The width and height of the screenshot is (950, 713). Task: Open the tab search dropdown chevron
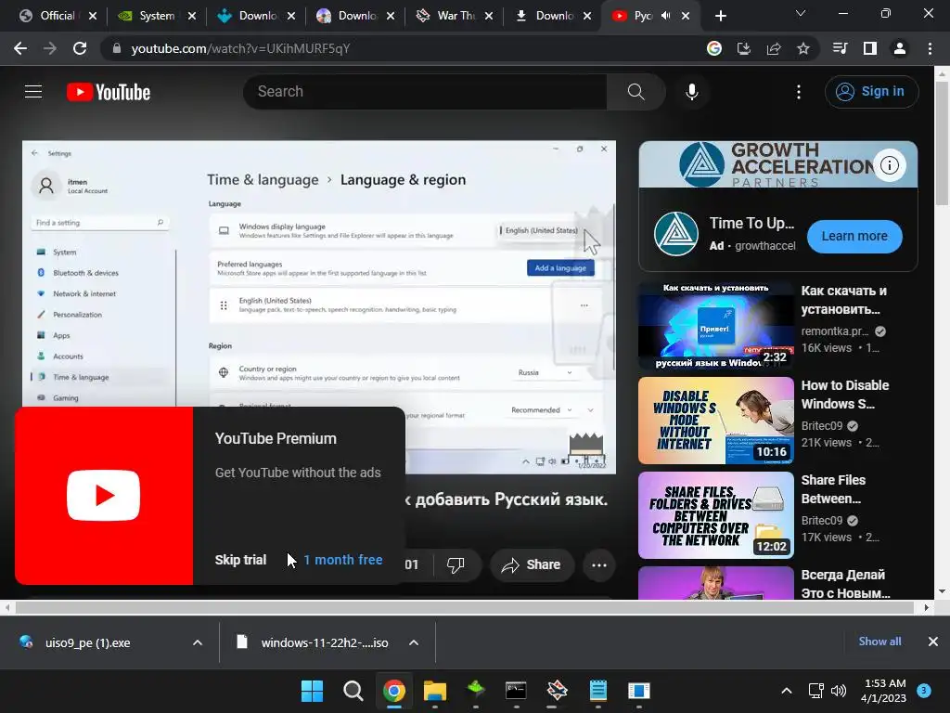pyautogui.click(x=801, y=13)
